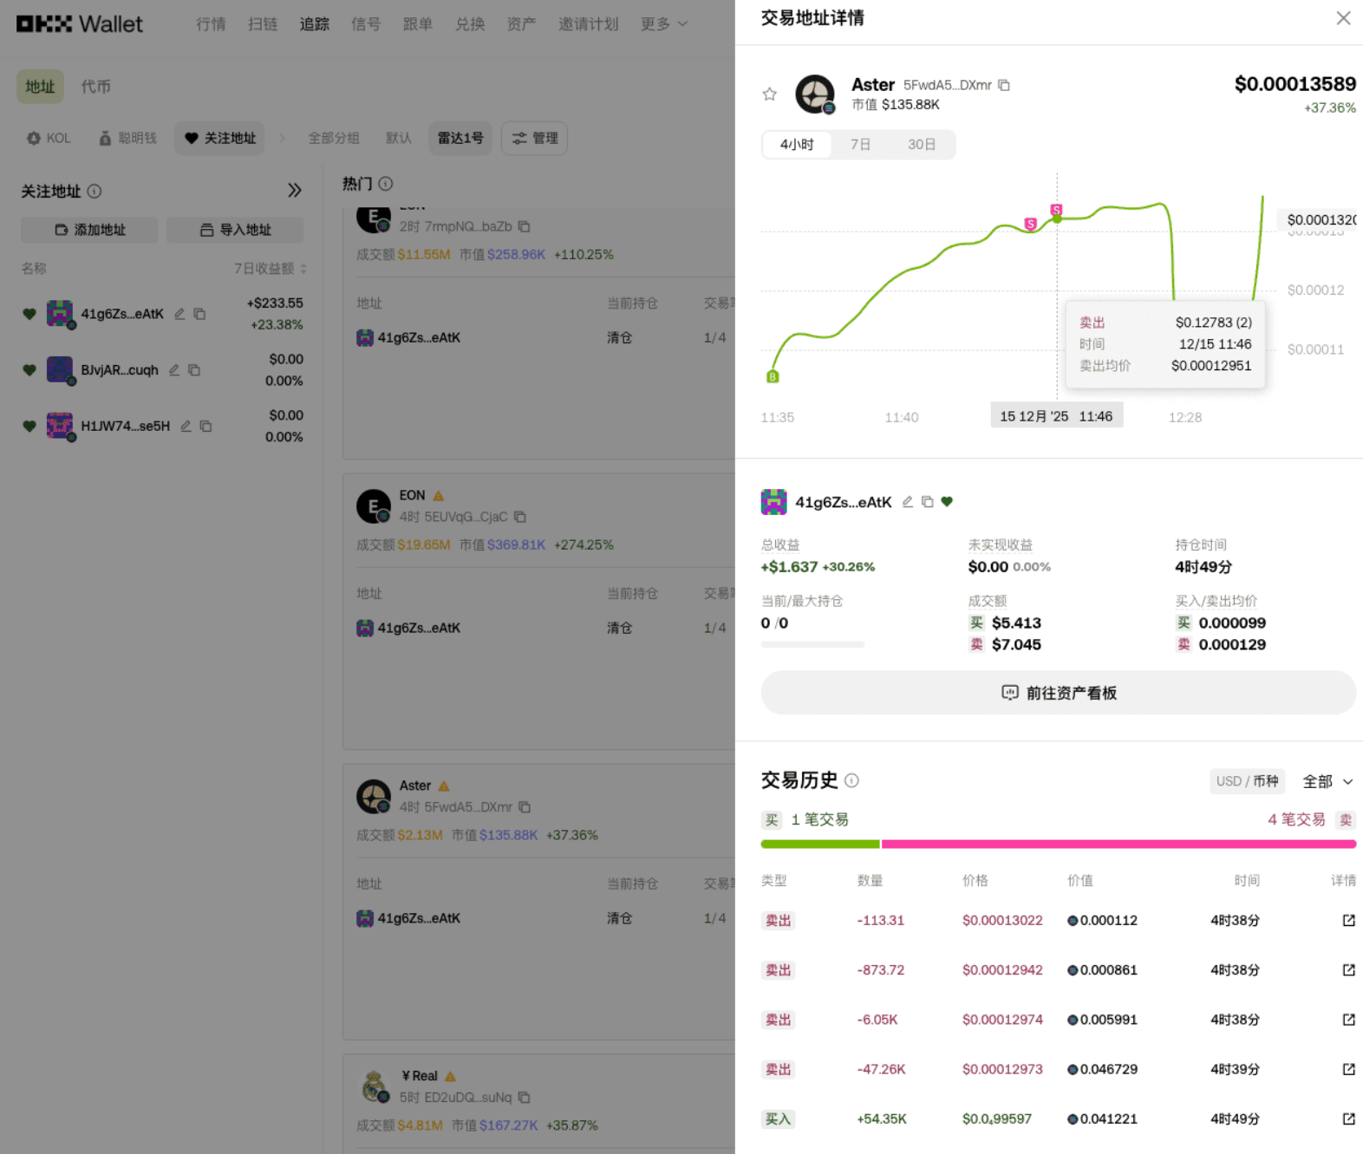Open external details of the 买入 transaction
The image size is (1363, 1154).
[x=1348, y=1119]
